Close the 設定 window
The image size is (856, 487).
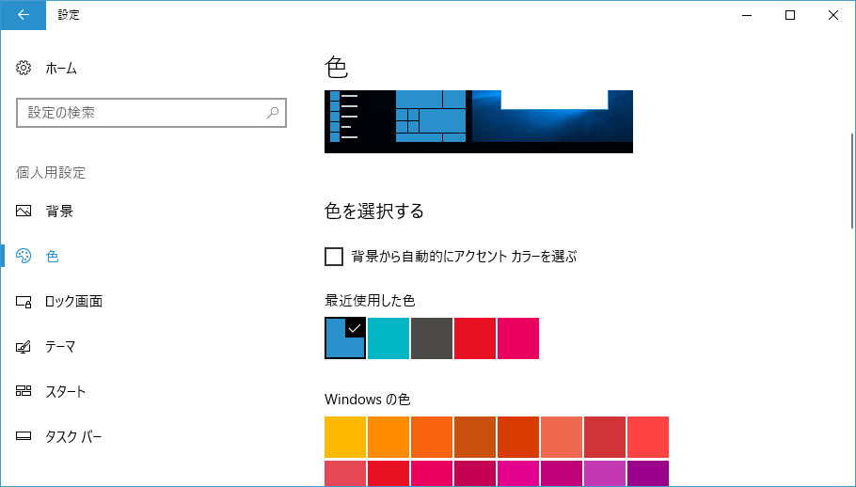(833, 15)
